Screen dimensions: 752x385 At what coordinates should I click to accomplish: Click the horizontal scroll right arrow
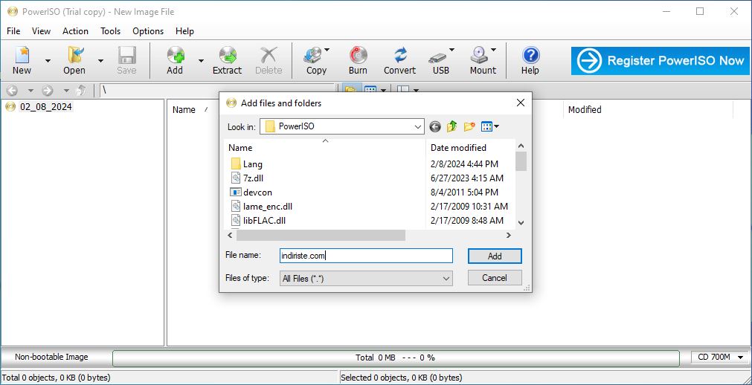pos(508,236)
